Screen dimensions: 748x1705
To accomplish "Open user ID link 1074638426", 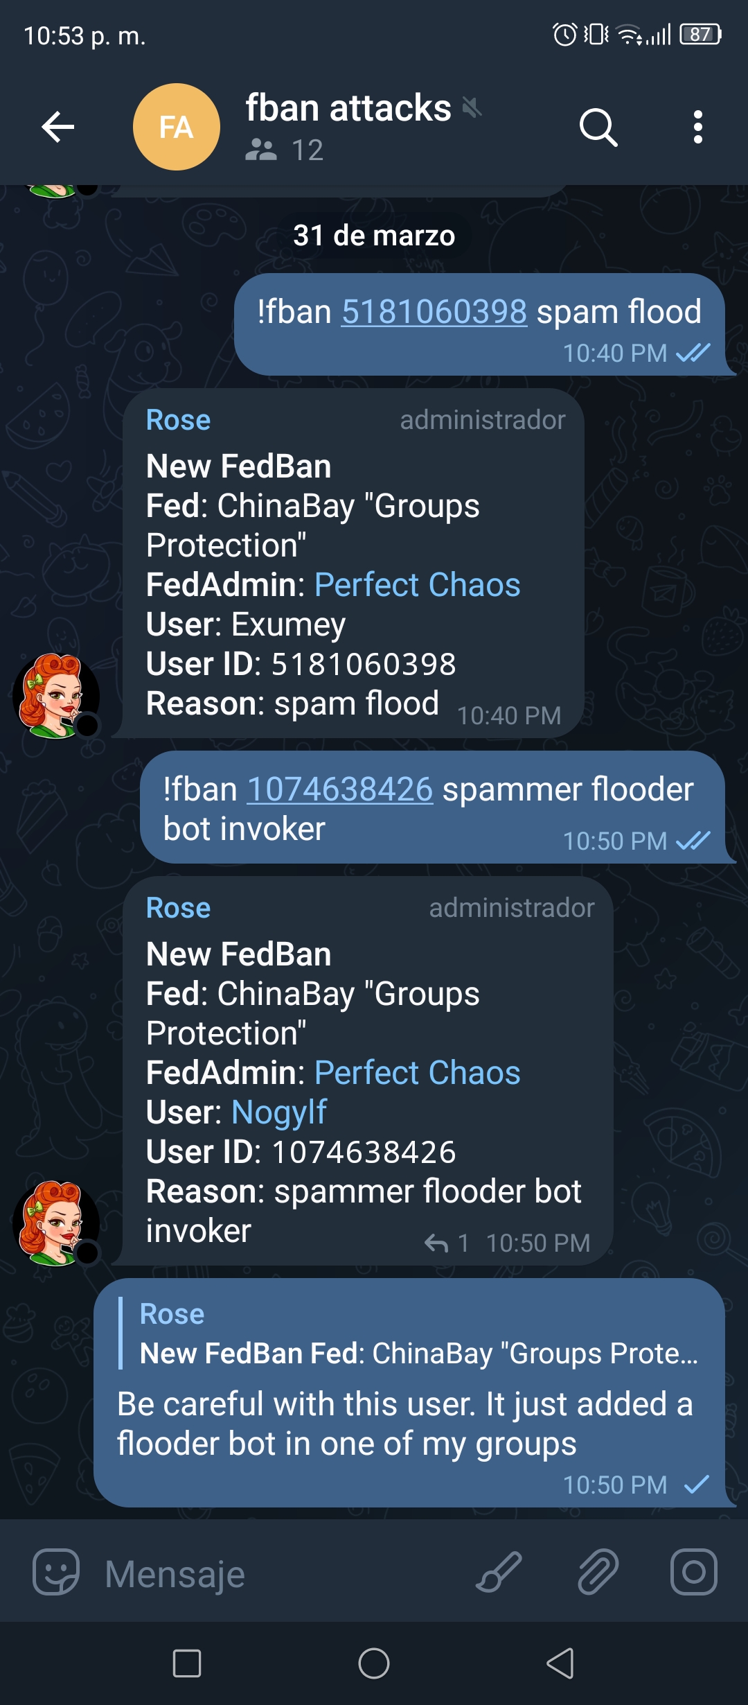I will pos(339,789).
